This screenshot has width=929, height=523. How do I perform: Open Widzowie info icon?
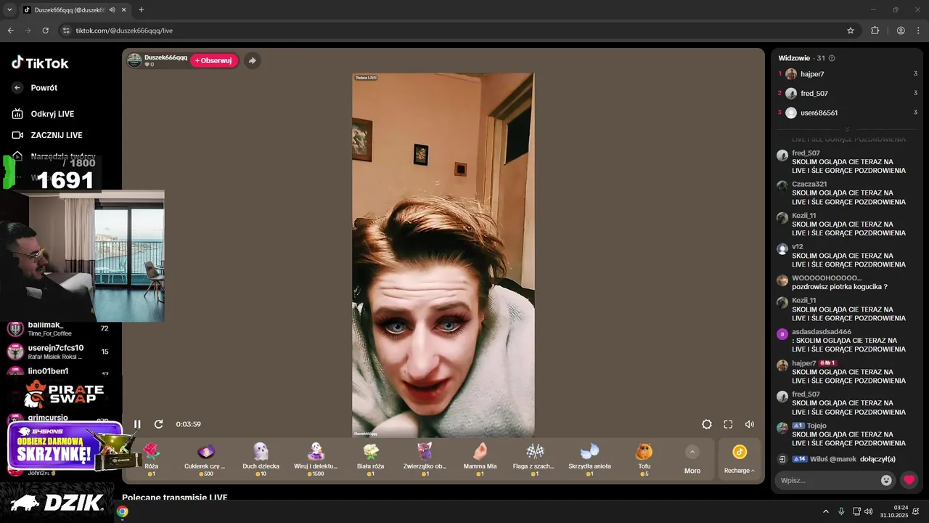pyautogui.click(x=832, y=58)
